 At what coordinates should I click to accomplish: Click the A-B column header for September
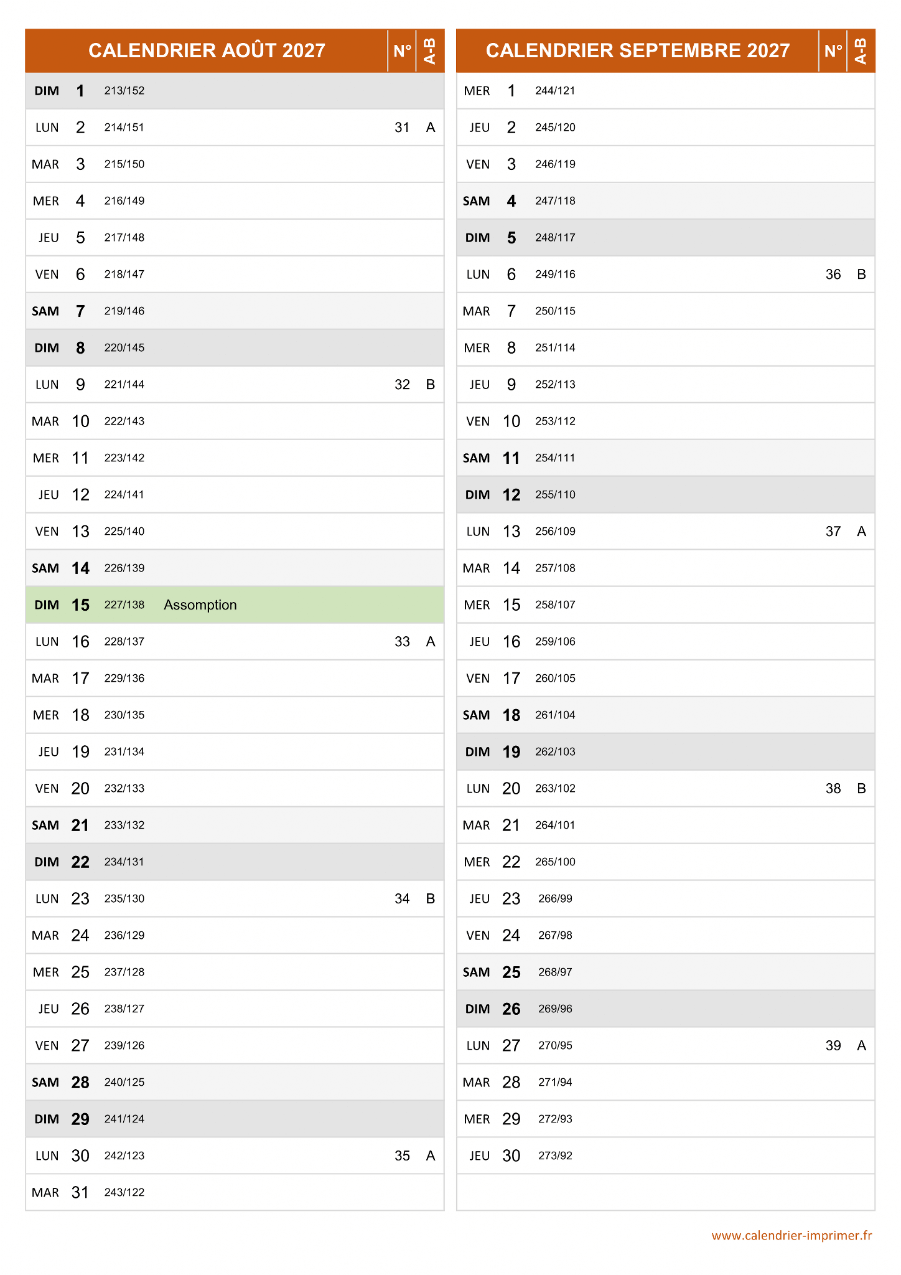pyautogui.click(x=861, y=50)
